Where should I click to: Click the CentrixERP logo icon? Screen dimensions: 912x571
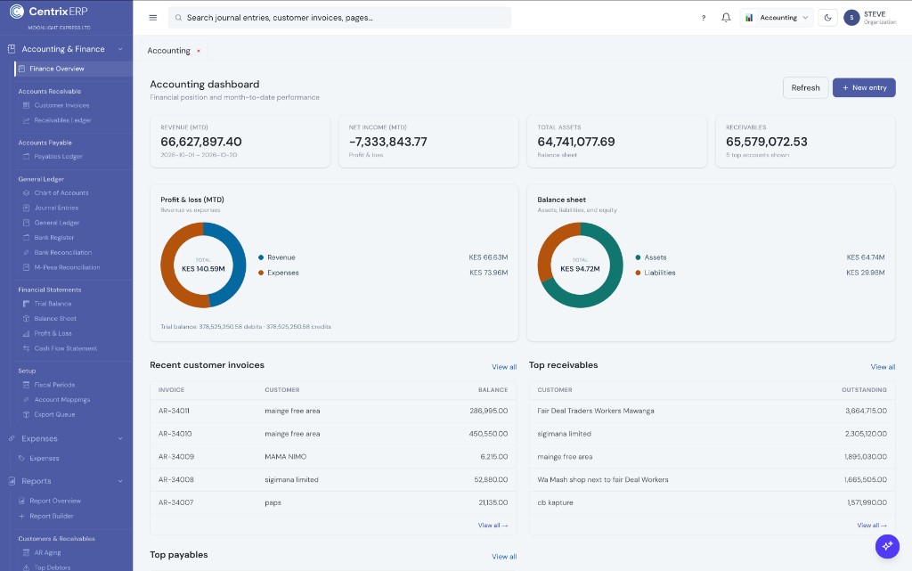tap(17, 11)
